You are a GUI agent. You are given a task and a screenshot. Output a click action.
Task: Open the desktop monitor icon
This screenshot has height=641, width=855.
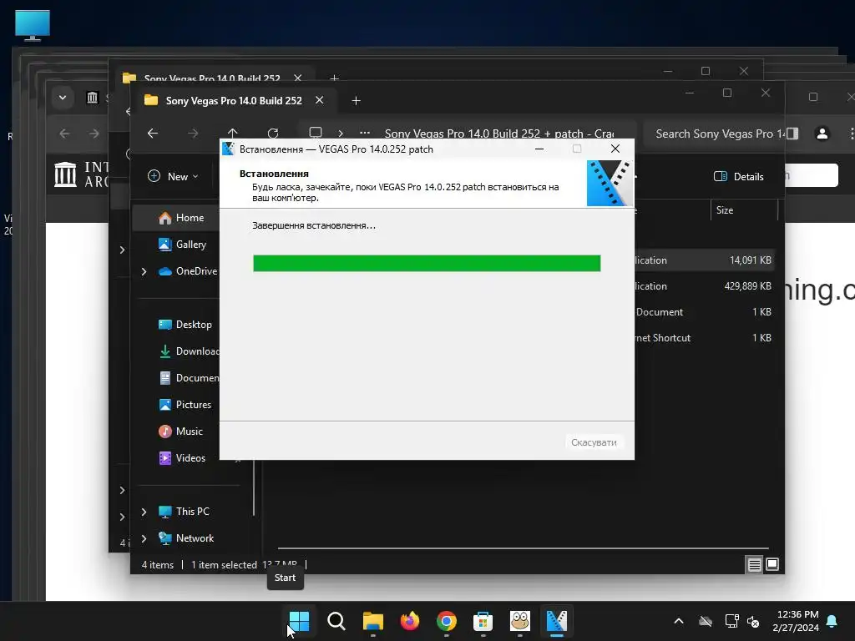(x=33, y=25)
